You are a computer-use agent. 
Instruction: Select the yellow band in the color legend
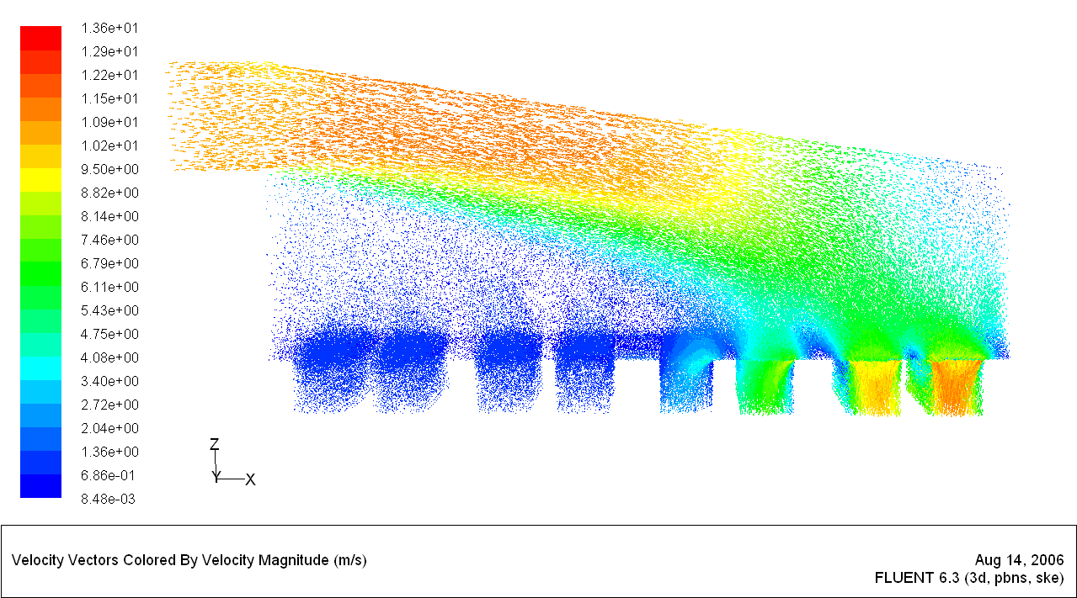point(40,179)
